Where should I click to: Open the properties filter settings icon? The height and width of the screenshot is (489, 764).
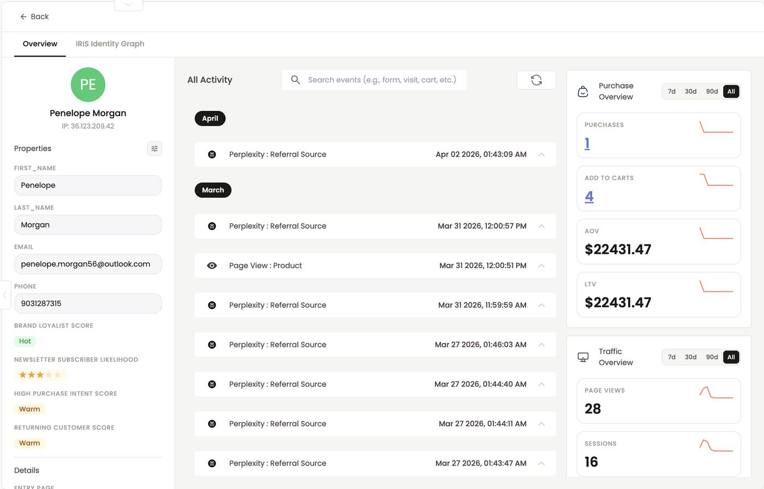click(154, 148)
